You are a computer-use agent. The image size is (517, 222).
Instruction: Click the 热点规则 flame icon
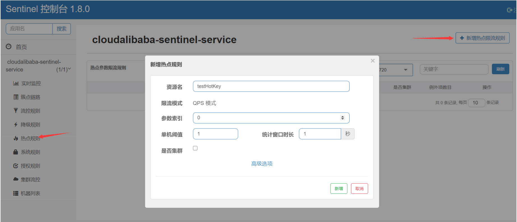point(16,138)
